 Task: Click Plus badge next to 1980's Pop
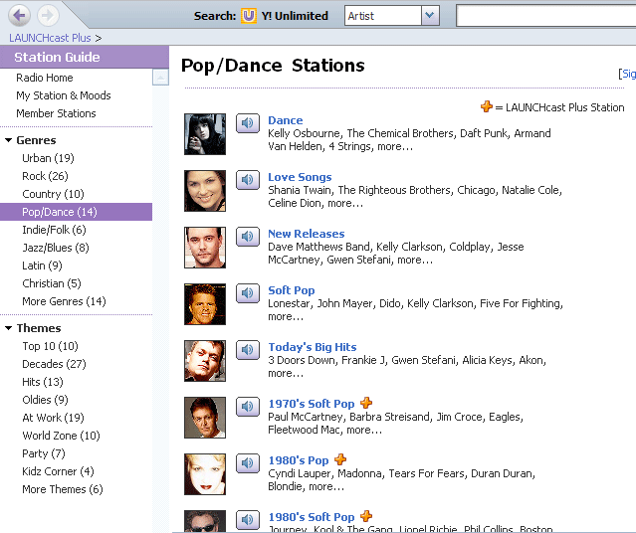click(340, 459)
